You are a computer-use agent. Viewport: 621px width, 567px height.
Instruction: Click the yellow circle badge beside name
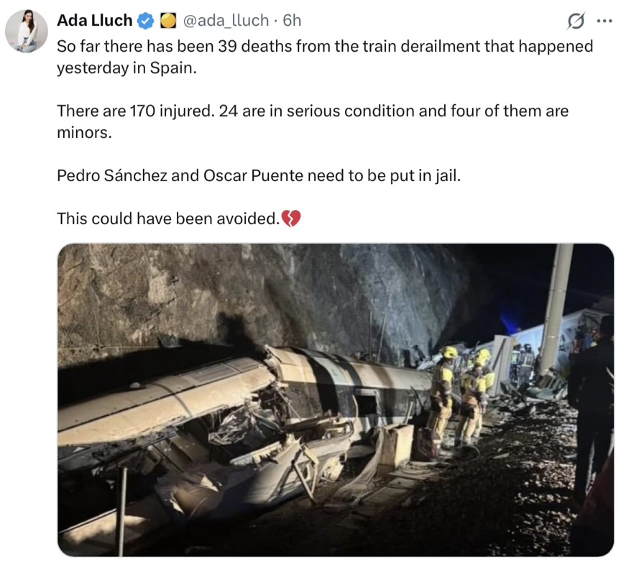(168, 21)
